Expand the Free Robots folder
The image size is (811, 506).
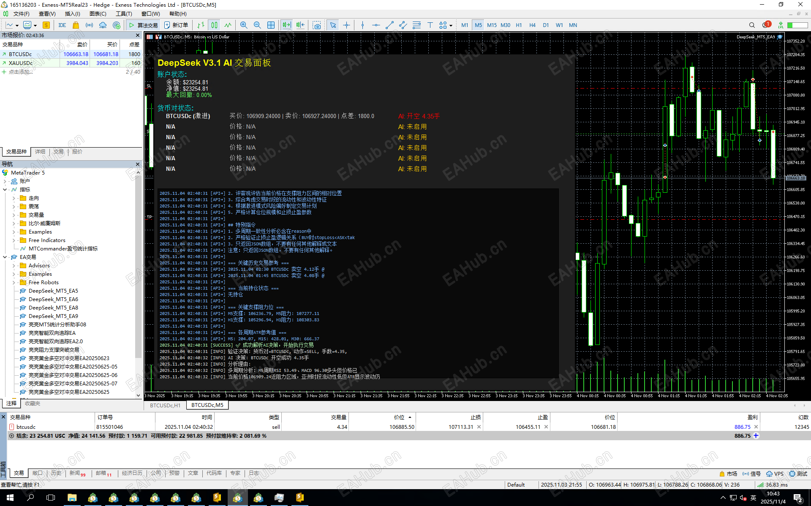pos(14,283)
